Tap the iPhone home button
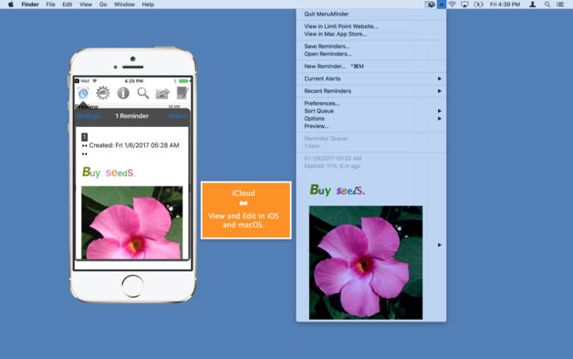Screen dimensions: 573x359 [132, 286]
